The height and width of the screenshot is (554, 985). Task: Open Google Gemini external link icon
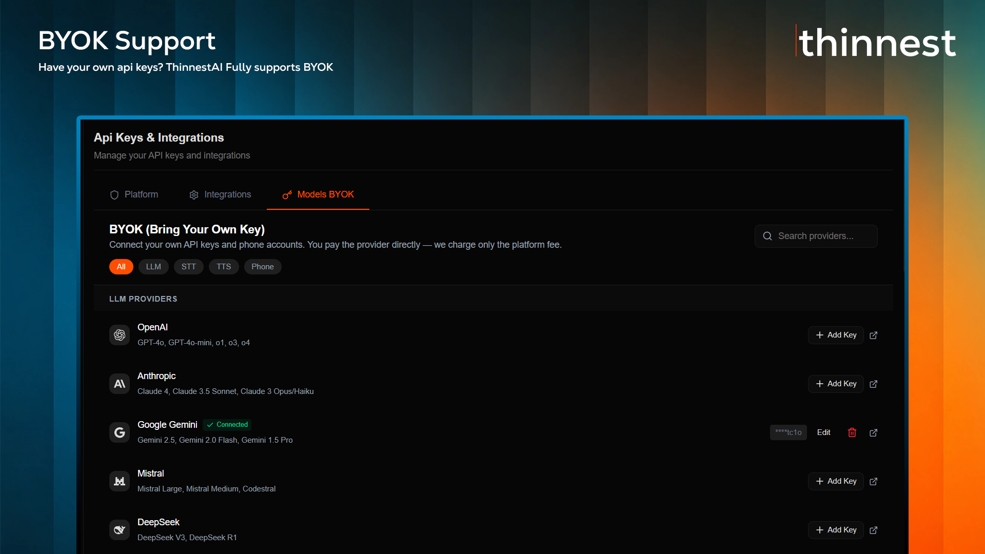[x=874, y=432]
